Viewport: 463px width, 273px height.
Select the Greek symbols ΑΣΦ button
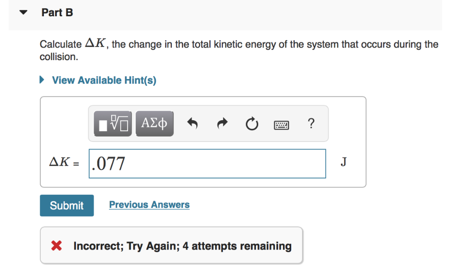pyautogui.click(x=154, y=123)
